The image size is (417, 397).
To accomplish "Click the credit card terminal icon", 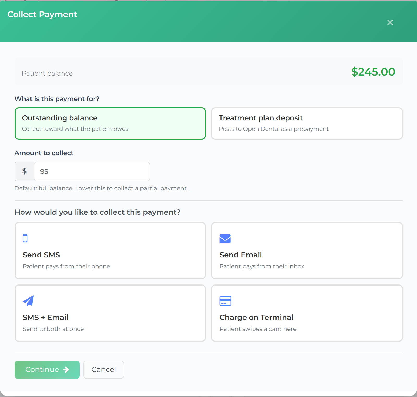I will tap(225, 301).
